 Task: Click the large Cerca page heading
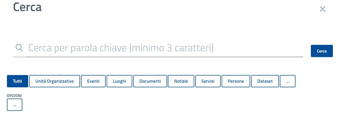[27, 7]
